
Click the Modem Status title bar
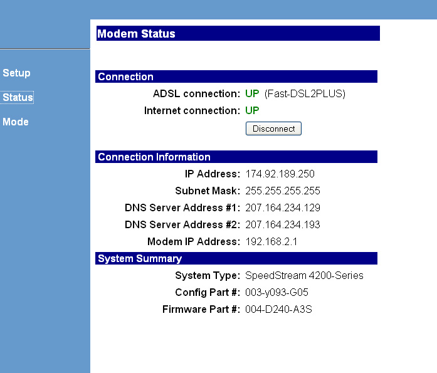pos(238,33)
